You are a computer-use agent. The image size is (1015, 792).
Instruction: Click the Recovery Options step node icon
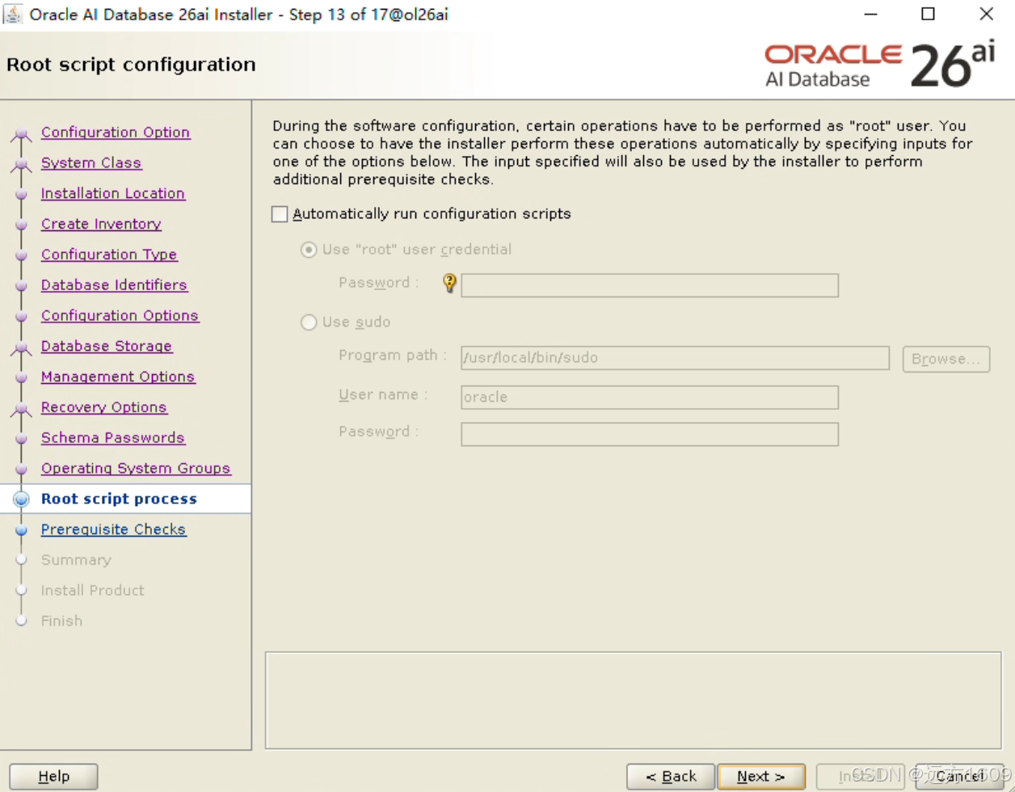pyautogui.click(x=21, y=409)
